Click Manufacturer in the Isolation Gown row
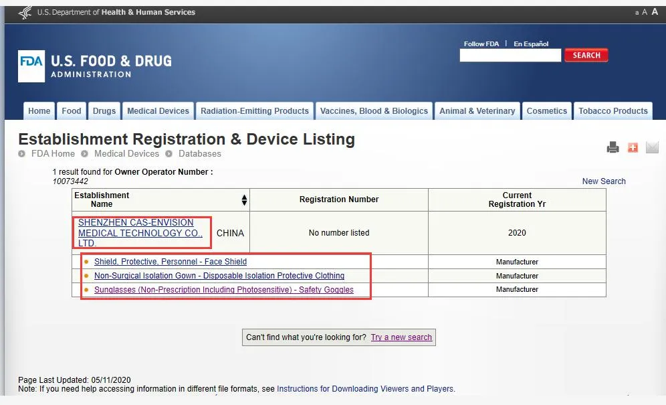The image size is (666, 405). pyautogui.click(x=517, y=276)
